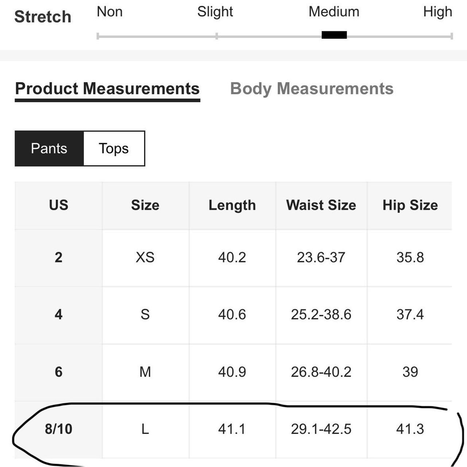
Task: Click the 29.1-42.5 waist size value
Action: tap(321, 429)
